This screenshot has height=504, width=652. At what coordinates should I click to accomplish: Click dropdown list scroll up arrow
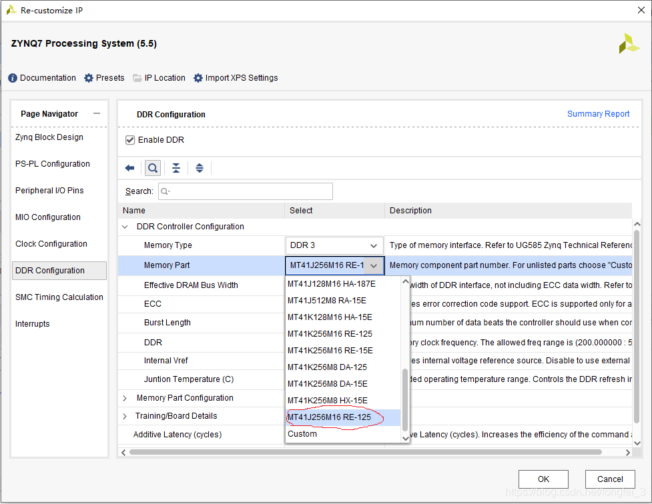point(406,282)
